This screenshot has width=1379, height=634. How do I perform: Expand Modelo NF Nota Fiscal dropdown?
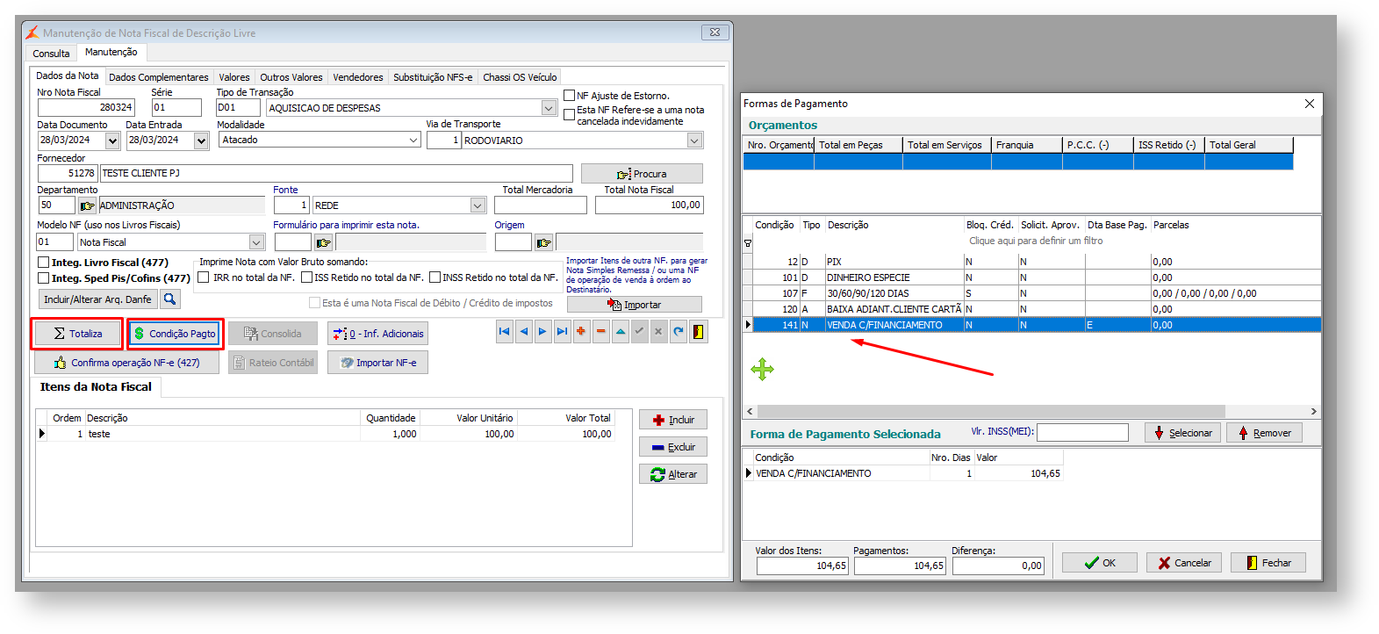pos(256,242)
